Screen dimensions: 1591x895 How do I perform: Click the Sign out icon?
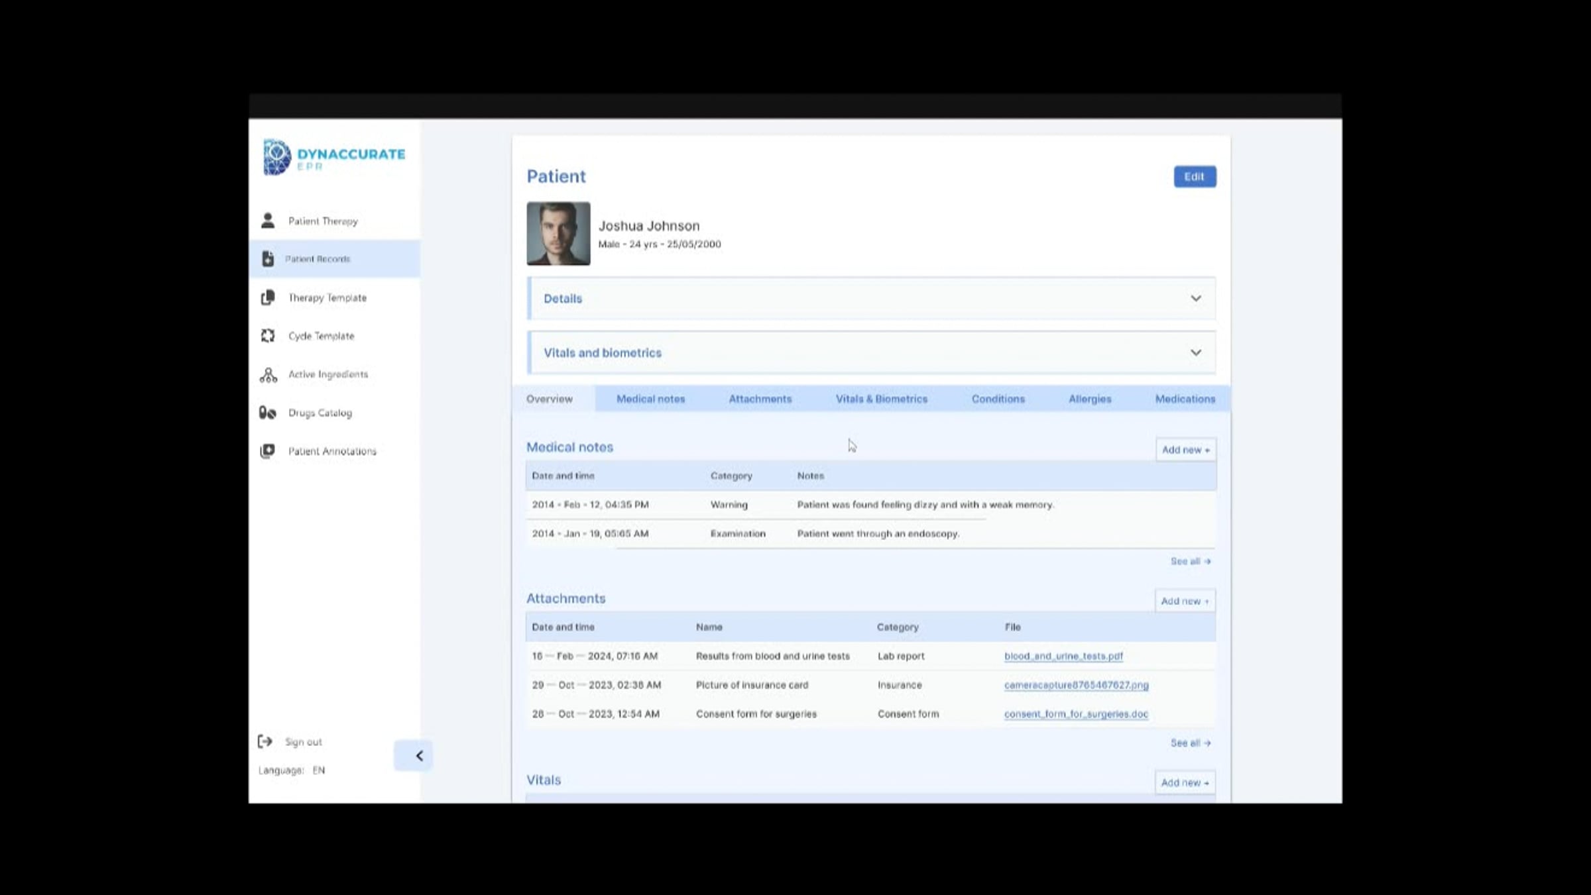[265, 741]
